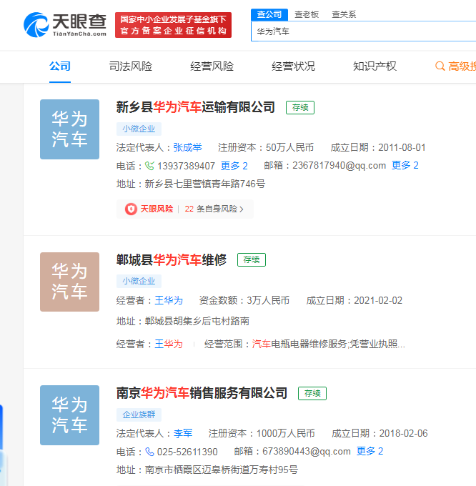This screenshot has width=476, height=486.
Task: Click the 存续 badge for 郸城县华为汽车维修
Action: pos(252,259)
